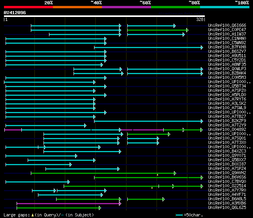Click the UniRef100_B6V6S6 label
253x218 pixels.
pyautogui.click(x=227, y=177)
